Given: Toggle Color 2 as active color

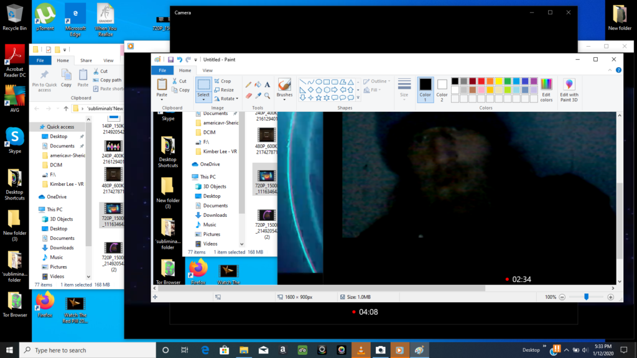Looking at the screenshot, I should pos(442,89).
